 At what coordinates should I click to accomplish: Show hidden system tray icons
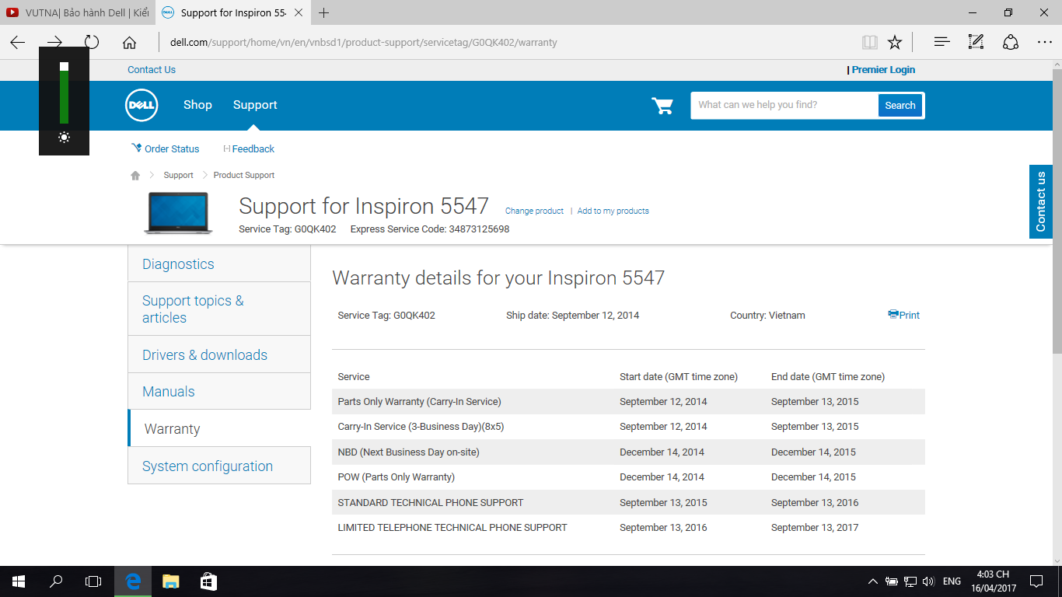(873, 581)
